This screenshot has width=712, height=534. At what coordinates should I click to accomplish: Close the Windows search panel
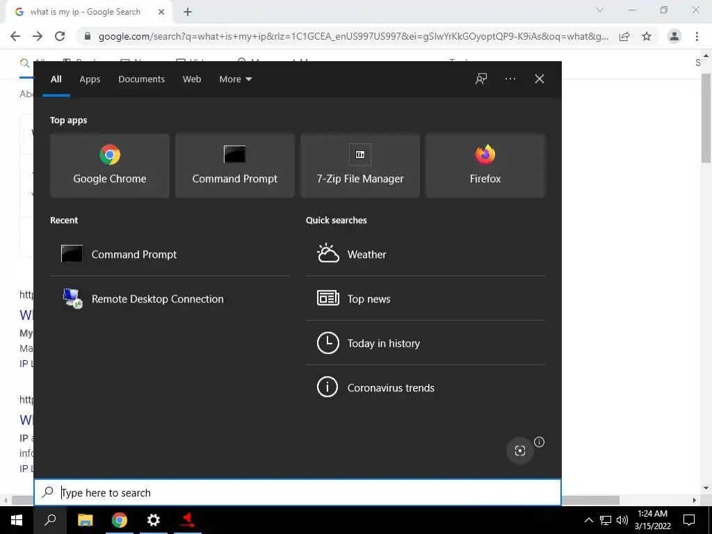(x=540, y=79)
